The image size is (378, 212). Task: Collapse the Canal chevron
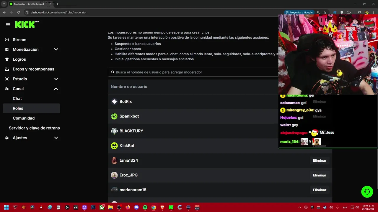56,89
